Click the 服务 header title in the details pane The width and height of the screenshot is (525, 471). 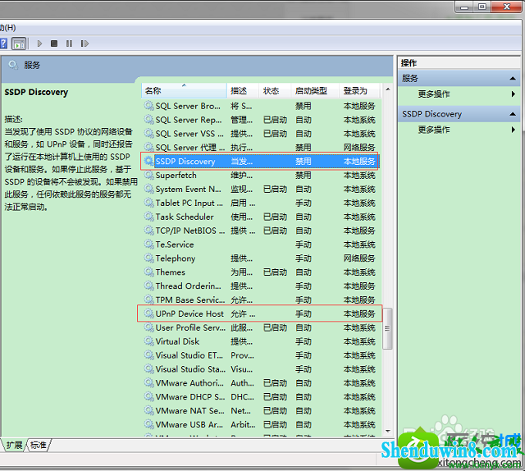click(32, 65)
